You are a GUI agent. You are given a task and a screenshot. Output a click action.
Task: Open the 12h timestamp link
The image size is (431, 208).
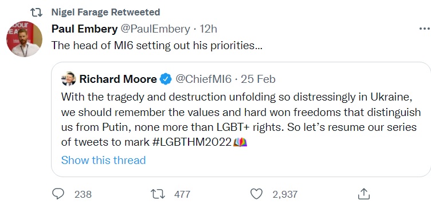(x=208, y=29)
